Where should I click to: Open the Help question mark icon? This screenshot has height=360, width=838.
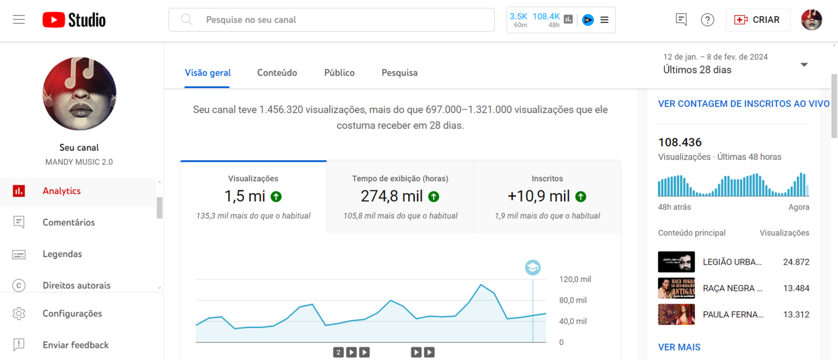click(x=708, y=20)
